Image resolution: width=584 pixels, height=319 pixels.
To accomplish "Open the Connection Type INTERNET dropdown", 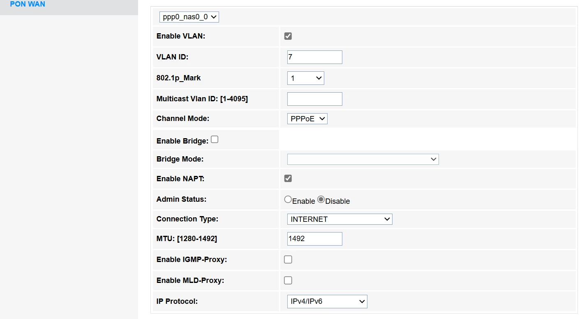I will pos(339,219).
